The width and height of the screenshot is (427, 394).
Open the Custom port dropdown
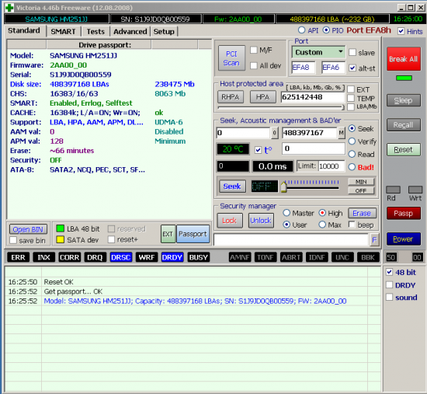(318, 52)
